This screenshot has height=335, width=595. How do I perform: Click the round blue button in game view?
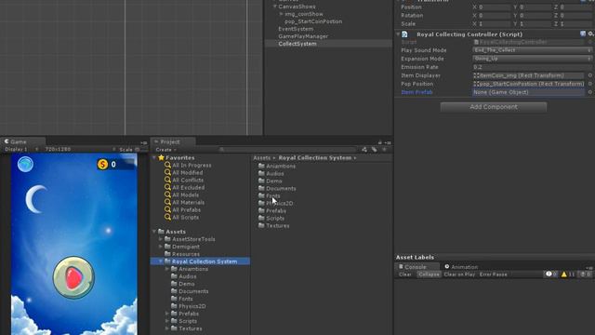pos(25,164)
